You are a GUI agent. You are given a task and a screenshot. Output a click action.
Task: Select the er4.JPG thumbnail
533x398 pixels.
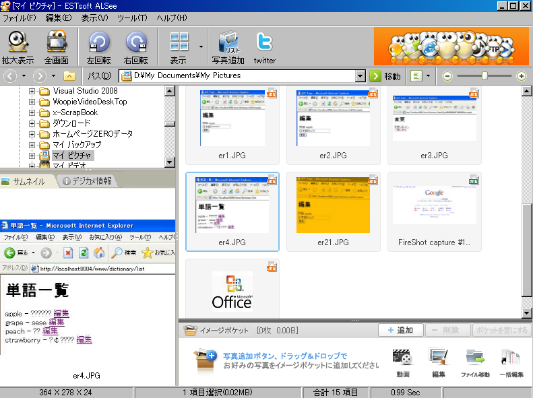click(232, 212)
